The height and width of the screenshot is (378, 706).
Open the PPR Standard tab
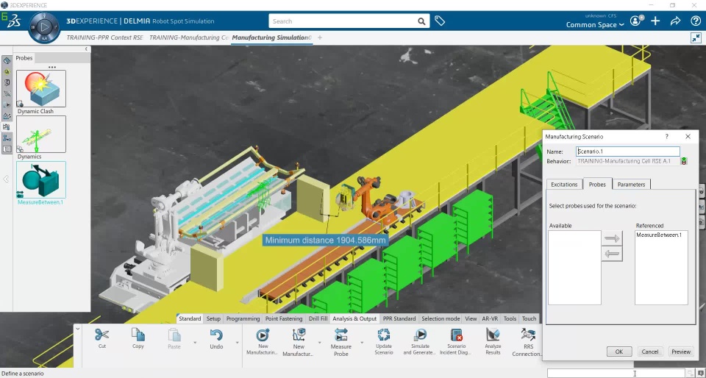coord(399,318)
